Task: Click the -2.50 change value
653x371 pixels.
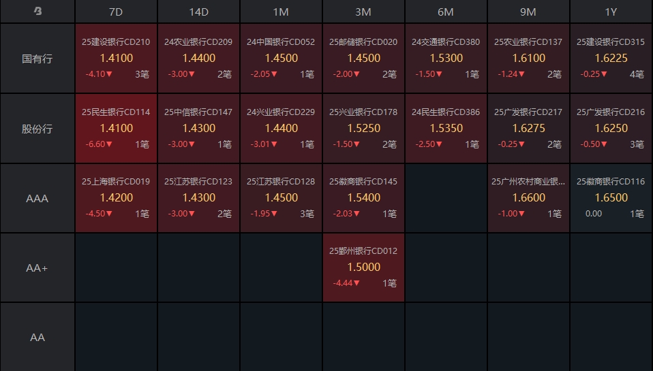Action: tap(429, 144)
